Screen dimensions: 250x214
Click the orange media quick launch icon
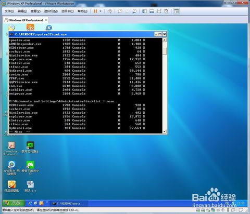pos(42,203)
